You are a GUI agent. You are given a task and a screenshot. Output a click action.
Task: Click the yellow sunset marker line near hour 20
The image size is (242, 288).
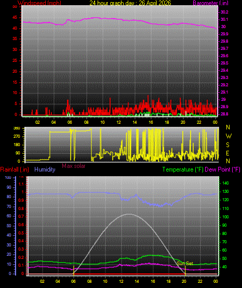click(x=185, y=271)
